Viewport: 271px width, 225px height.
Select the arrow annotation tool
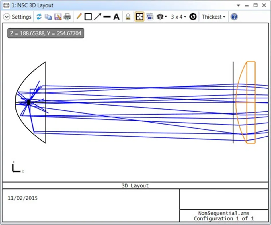tap(98, 17)
